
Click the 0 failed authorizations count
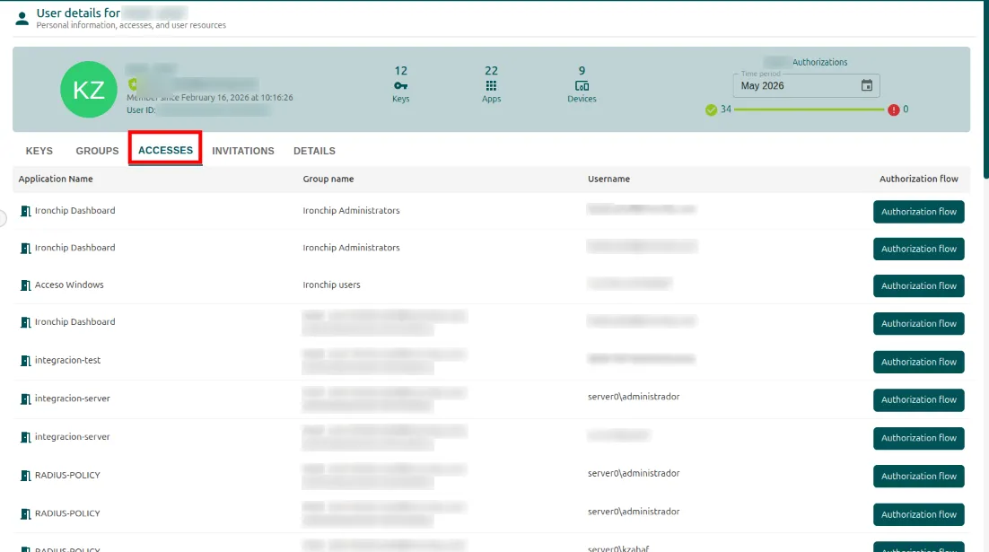(906, 110)
